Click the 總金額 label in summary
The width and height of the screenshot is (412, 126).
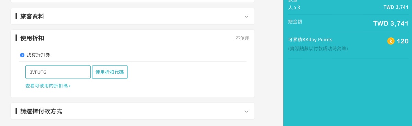click(295, 22)
